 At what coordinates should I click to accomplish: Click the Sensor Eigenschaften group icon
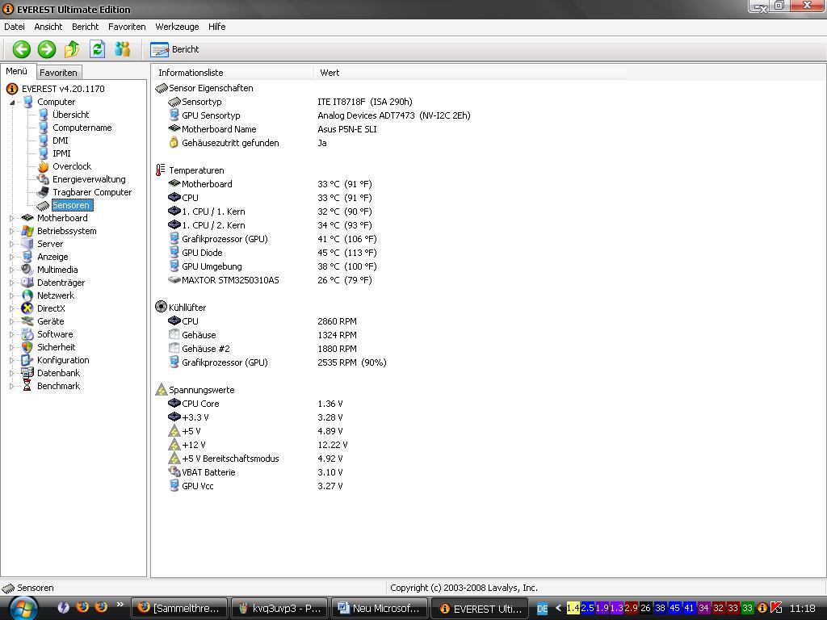pyautogui.click(x=161, y=88)
